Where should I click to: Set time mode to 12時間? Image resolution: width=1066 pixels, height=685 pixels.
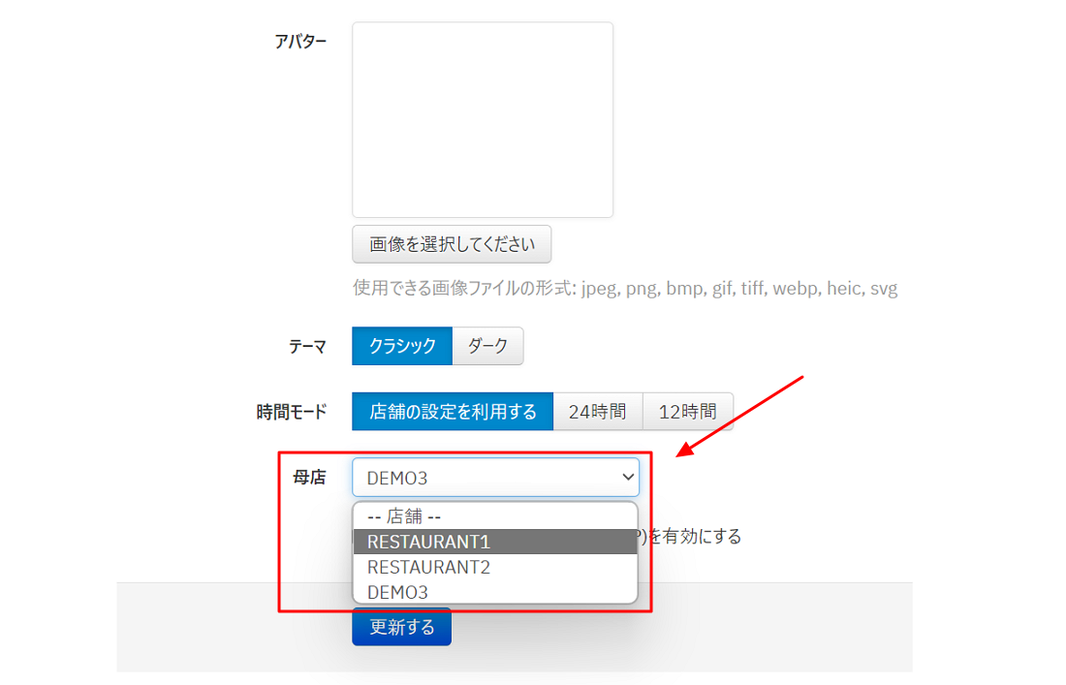(x=687, y=411)
